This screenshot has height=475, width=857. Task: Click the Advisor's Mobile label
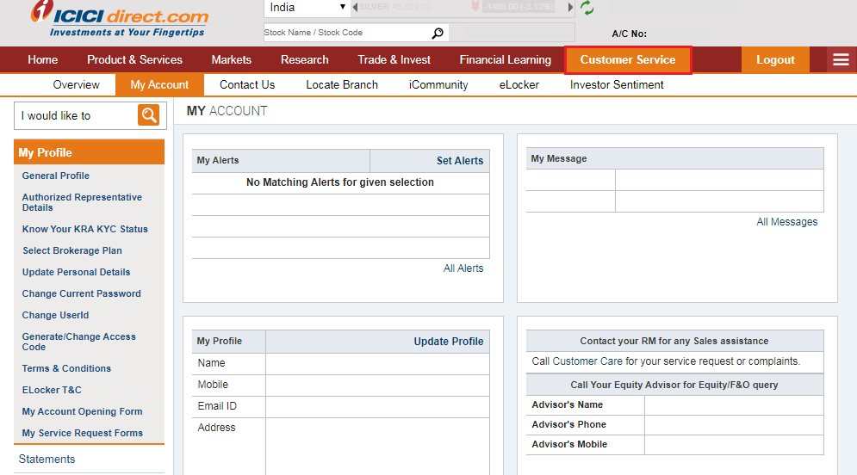569,444
